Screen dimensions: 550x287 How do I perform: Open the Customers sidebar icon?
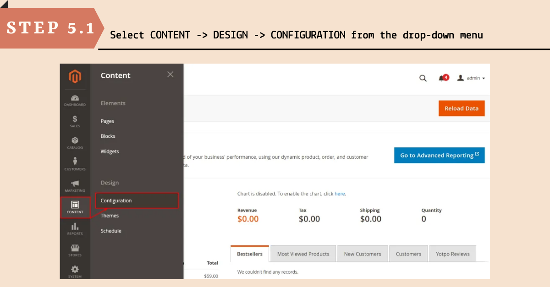pyautogui.click(x=75, y=164)
